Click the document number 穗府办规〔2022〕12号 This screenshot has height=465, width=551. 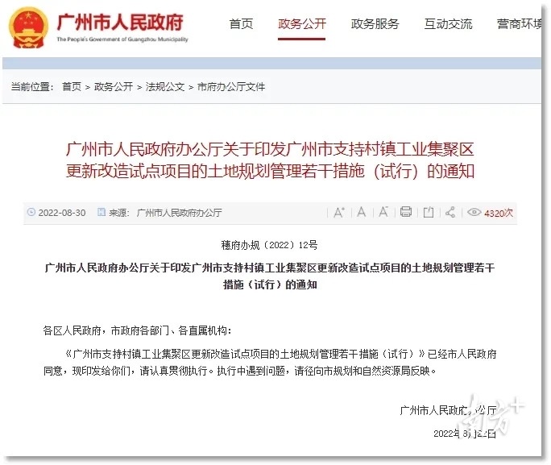(270, 245)
